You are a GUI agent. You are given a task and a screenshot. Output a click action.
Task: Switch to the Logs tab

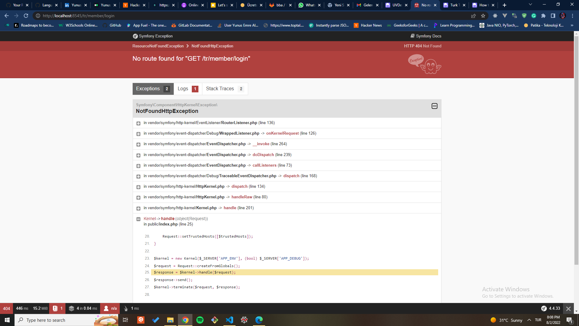[x=188, y=88]
